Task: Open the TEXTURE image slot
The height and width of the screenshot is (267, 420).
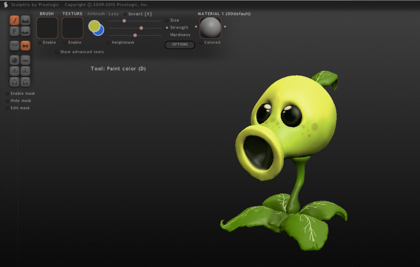Action: (x=72, y=28)
